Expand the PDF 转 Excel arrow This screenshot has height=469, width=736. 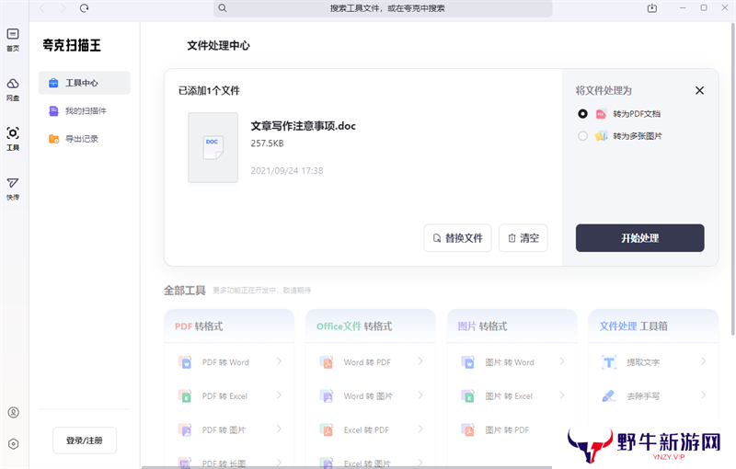tap(280, 395)
